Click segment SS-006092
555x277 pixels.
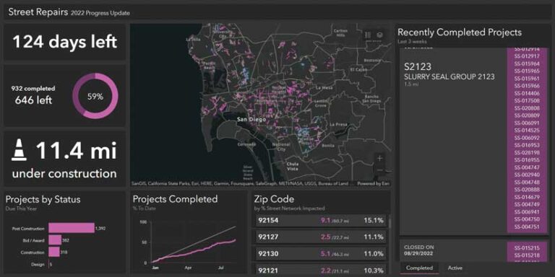tap(527, 138)
